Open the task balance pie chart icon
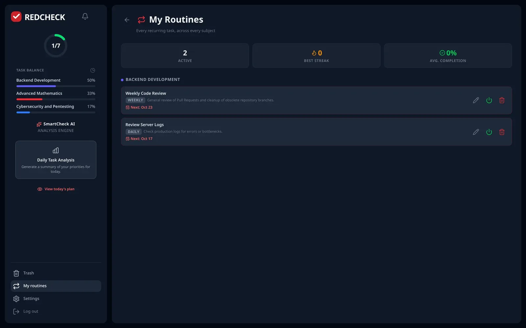The image size is (526, 328). click(93, 70)
